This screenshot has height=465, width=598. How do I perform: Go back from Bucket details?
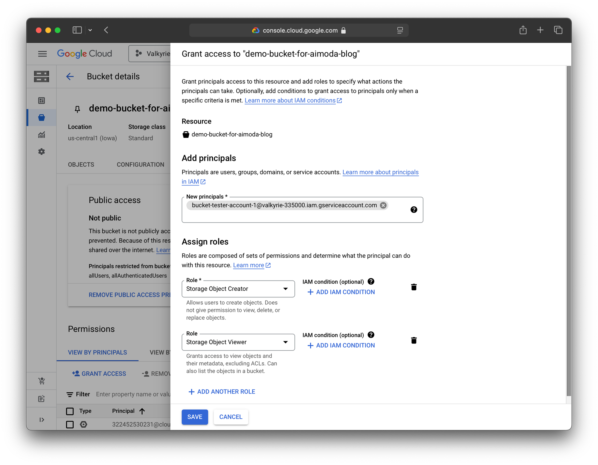click(70, 77)
